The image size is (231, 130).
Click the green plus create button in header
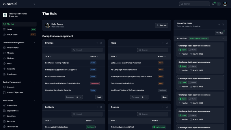pyautogui.click(x=219, y=4)
